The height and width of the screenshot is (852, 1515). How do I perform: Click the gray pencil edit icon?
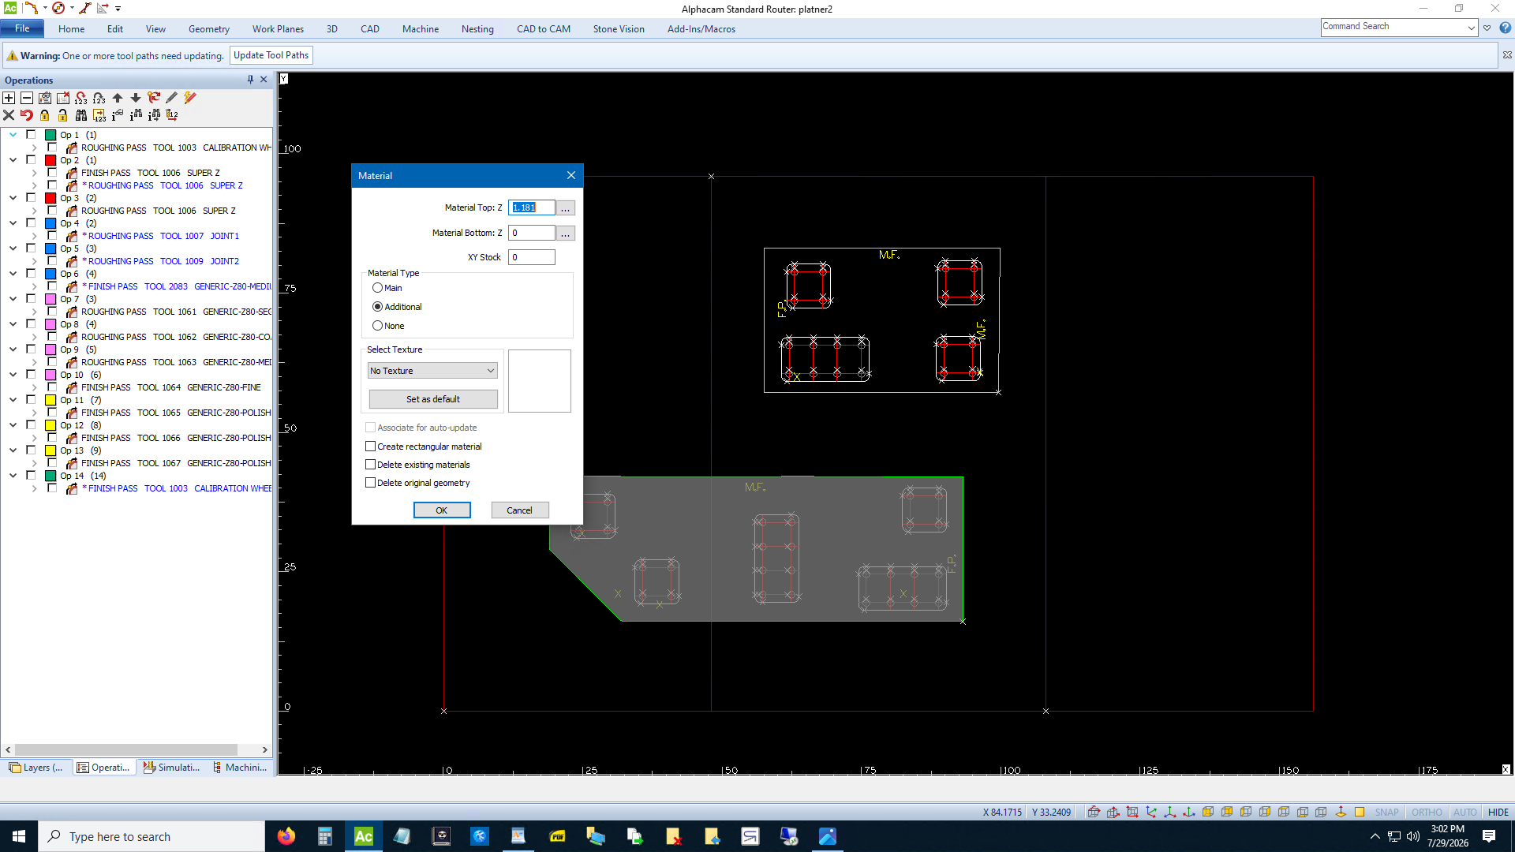click(x=171, y=98)
